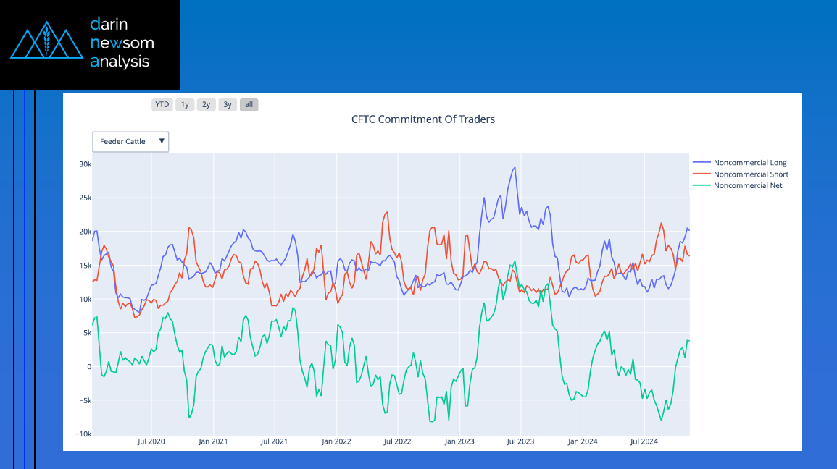Click the Jul 2020 x-axis label
This screenshot has width=837, height=469.
151,441
